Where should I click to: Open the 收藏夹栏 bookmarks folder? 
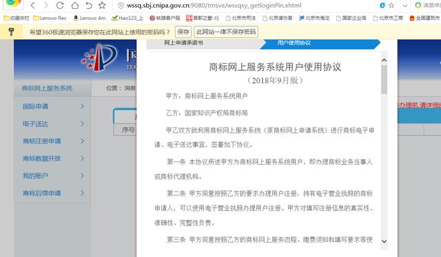(17, 18)
